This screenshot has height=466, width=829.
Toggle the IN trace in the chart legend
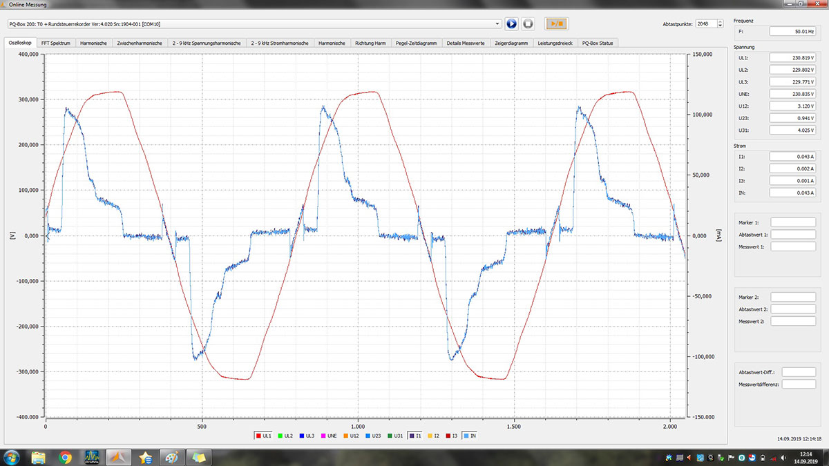[x=470, y=436]
